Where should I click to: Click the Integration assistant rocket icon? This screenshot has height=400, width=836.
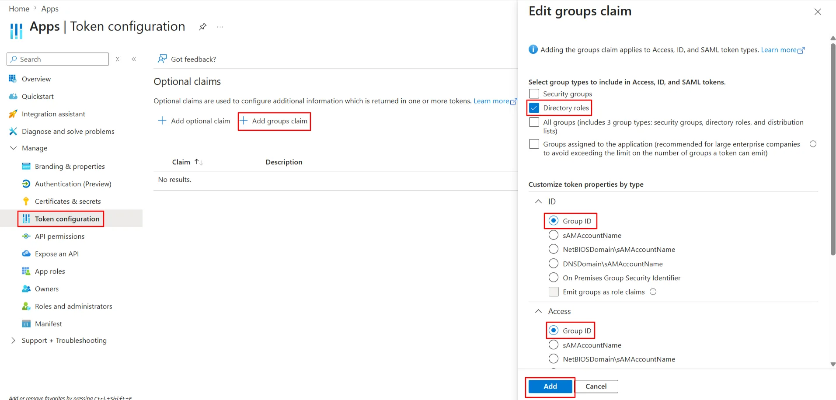tap(13, 114)
